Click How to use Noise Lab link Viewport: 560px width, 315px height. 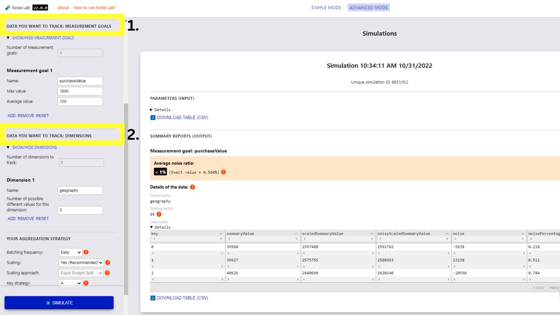pyautogui.click(x=95, y=7)
